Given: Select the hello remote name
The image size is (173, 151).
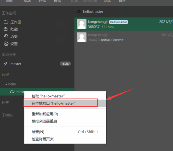Looking at the screenshot, I should pos(12,84).
